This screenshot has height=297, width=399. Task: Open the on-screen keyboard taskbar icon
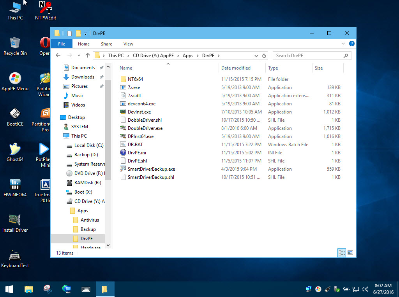[x=86, y=289]
